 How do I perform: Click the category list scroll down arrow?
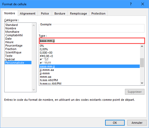tap(34, 90)
